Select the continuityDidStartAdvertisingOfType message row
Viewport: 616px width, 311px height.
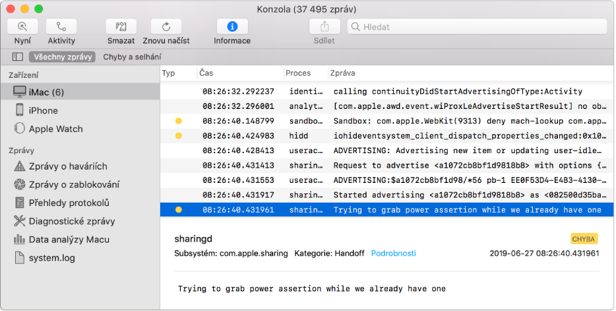387,91
